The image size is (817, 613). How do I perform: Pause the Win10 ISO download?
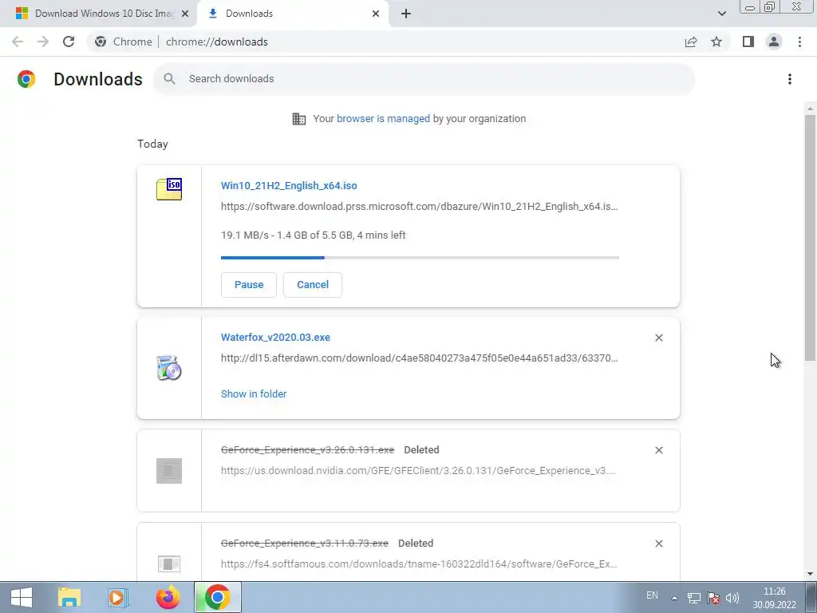(x=249, y=285)
